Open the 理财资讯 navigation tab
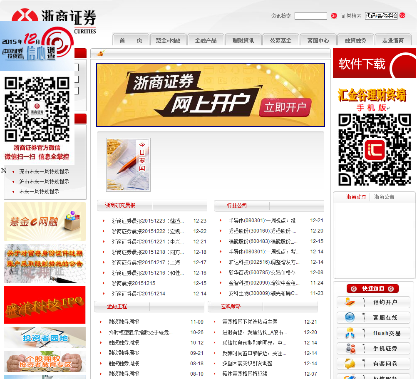 click(243, 40)
